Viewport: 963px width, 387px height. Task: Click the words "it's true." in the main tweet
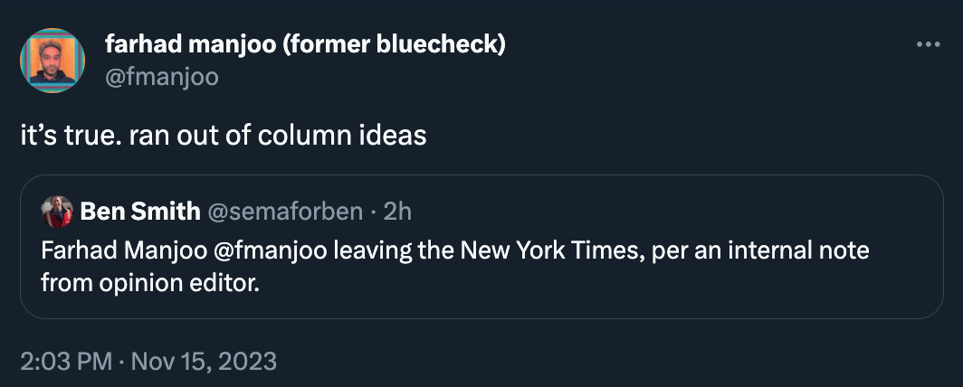70,136
